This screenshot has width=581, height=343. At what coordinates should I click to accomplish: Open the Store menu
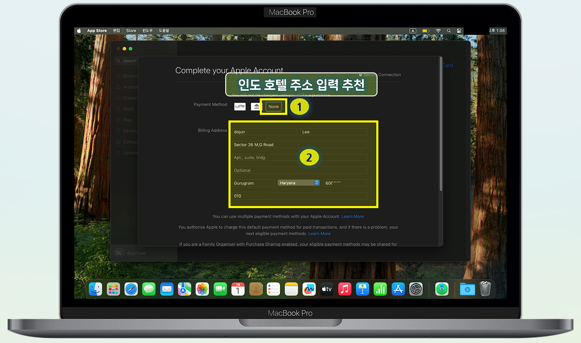pyautogui.click(x=131, y=31)
